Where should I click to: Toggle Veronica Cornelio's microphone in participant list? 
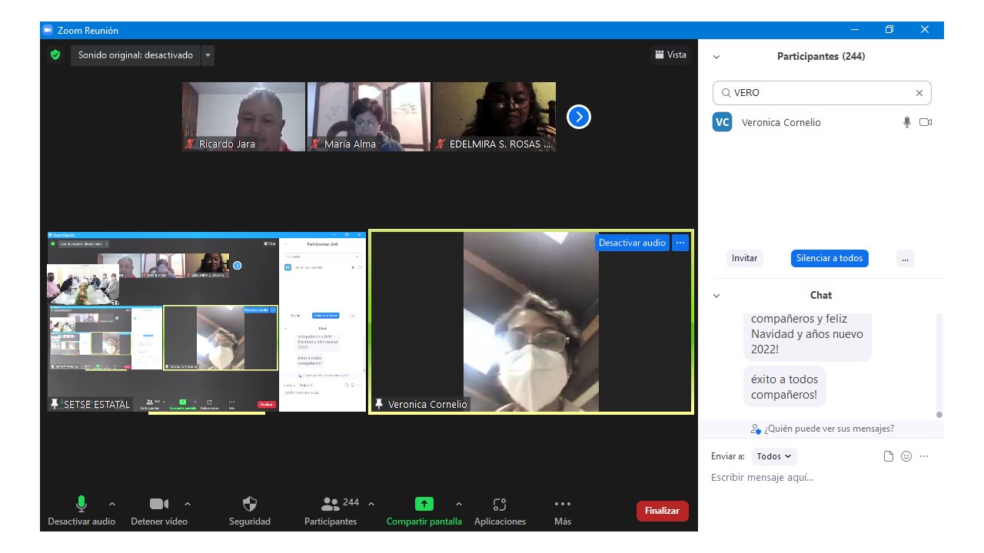(907, 122)
